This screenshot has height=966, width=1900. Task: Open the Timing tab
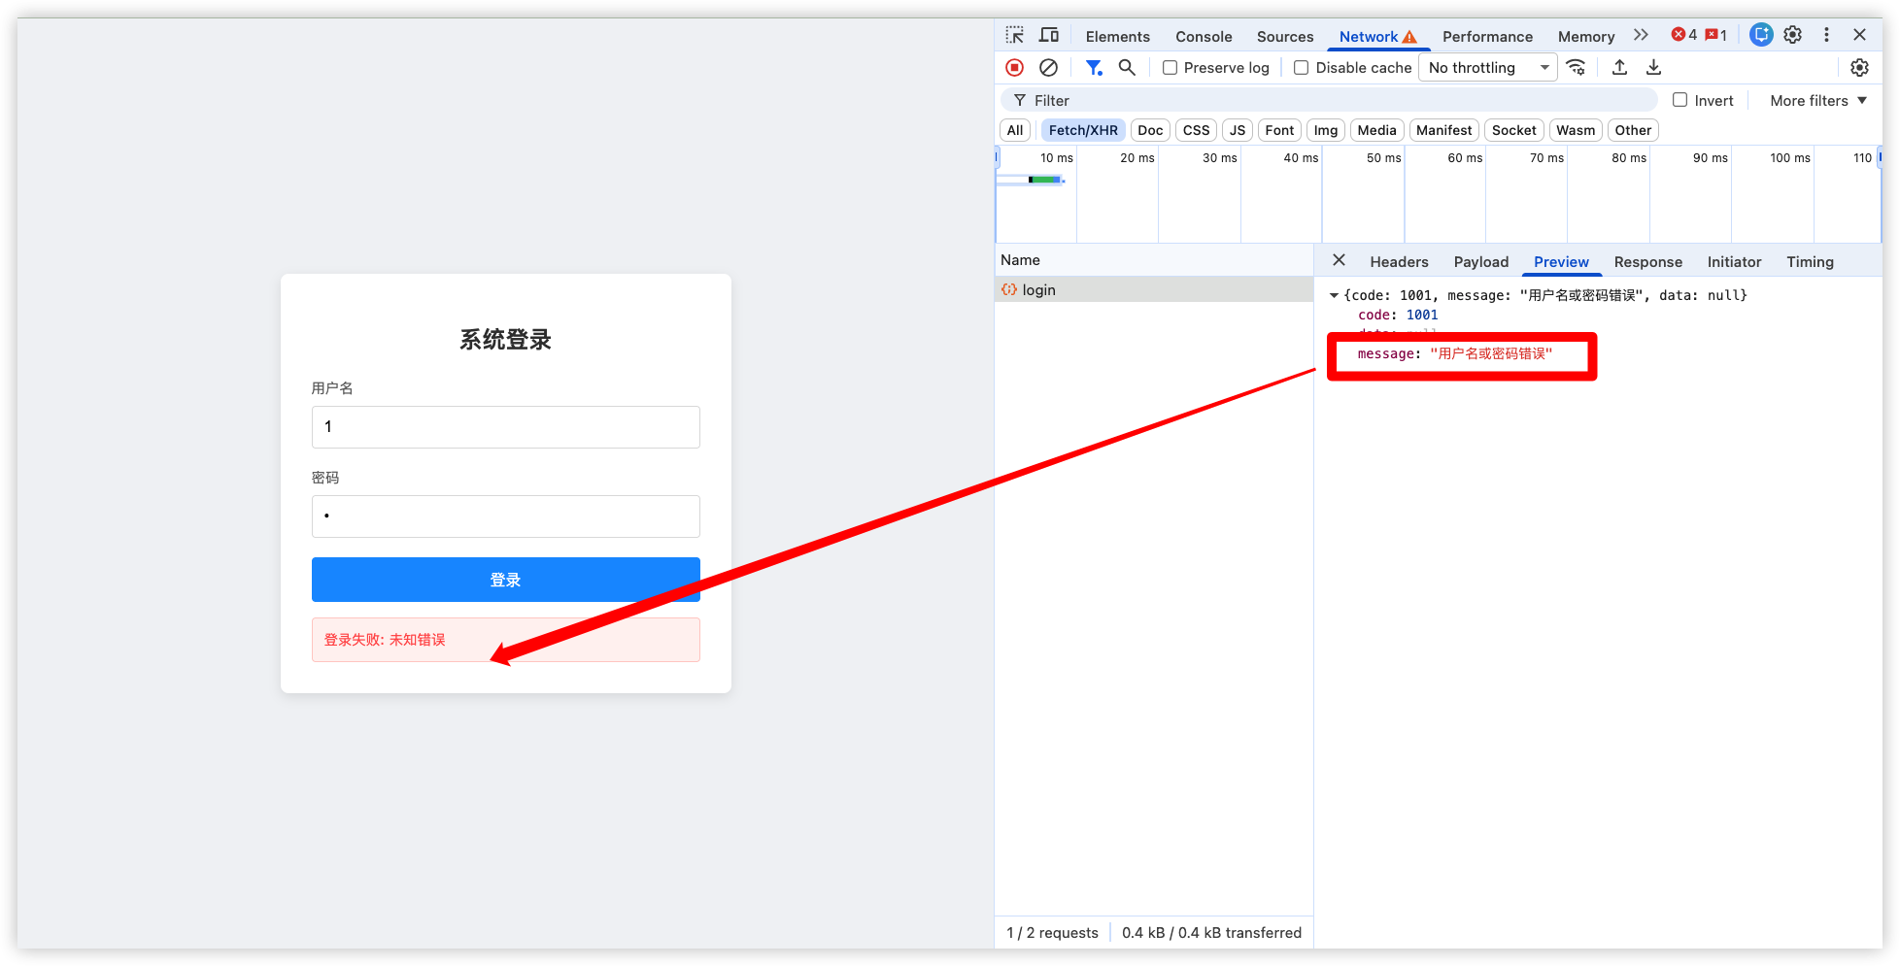[1810, 262]
